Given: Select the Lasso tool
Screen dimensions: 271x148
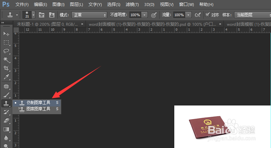Looking at the screenshot, I should coord(6,51).
